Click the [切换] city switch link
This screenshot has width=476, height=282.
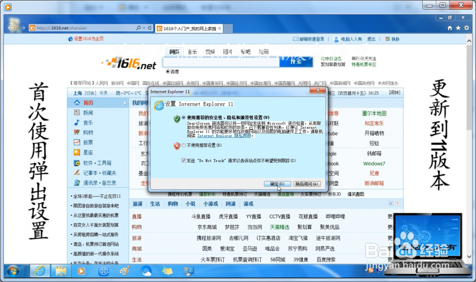[90, 93]
